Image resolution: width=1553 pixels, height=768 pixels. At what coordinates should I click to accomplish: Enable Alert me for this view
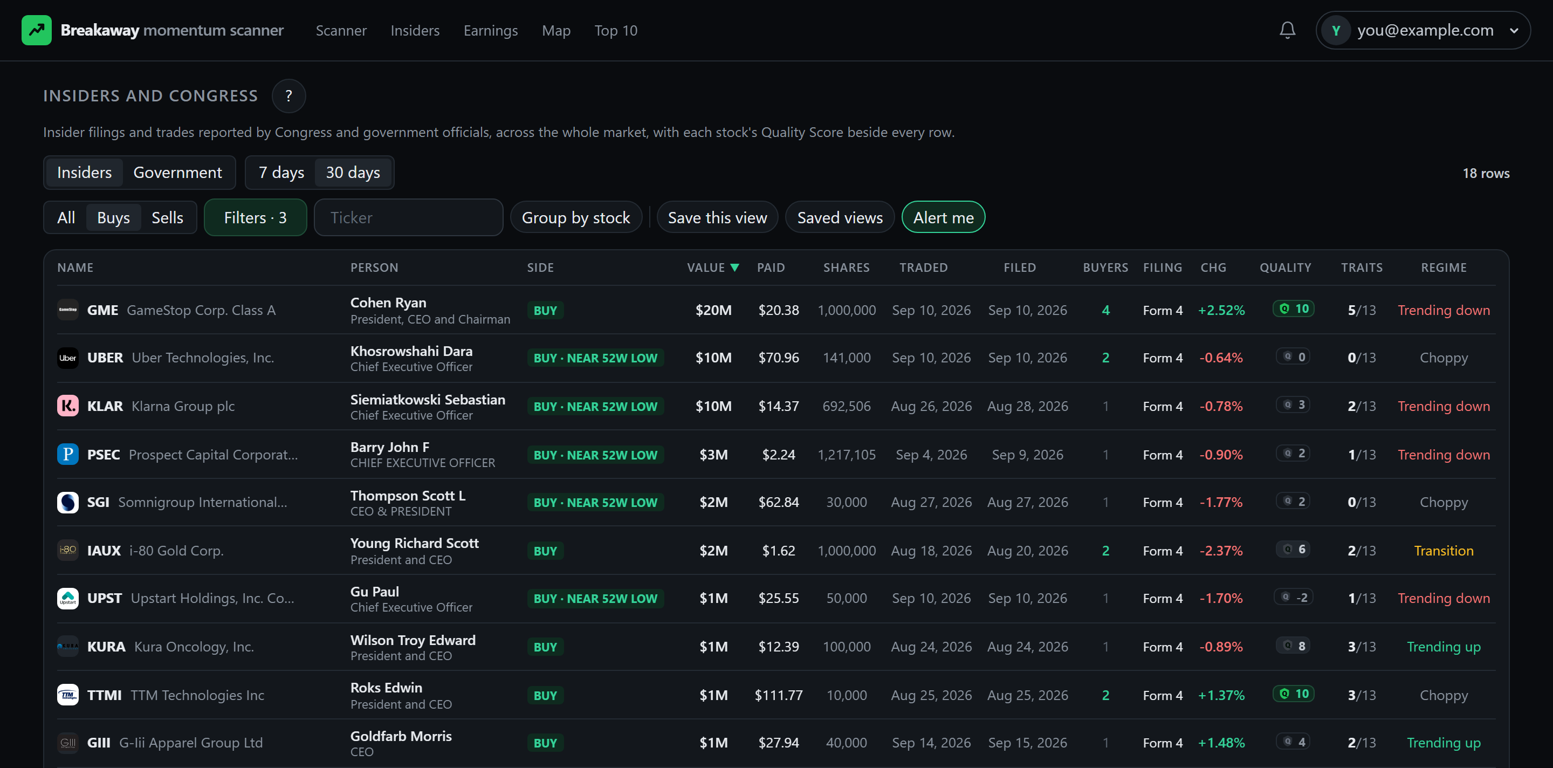943,218
